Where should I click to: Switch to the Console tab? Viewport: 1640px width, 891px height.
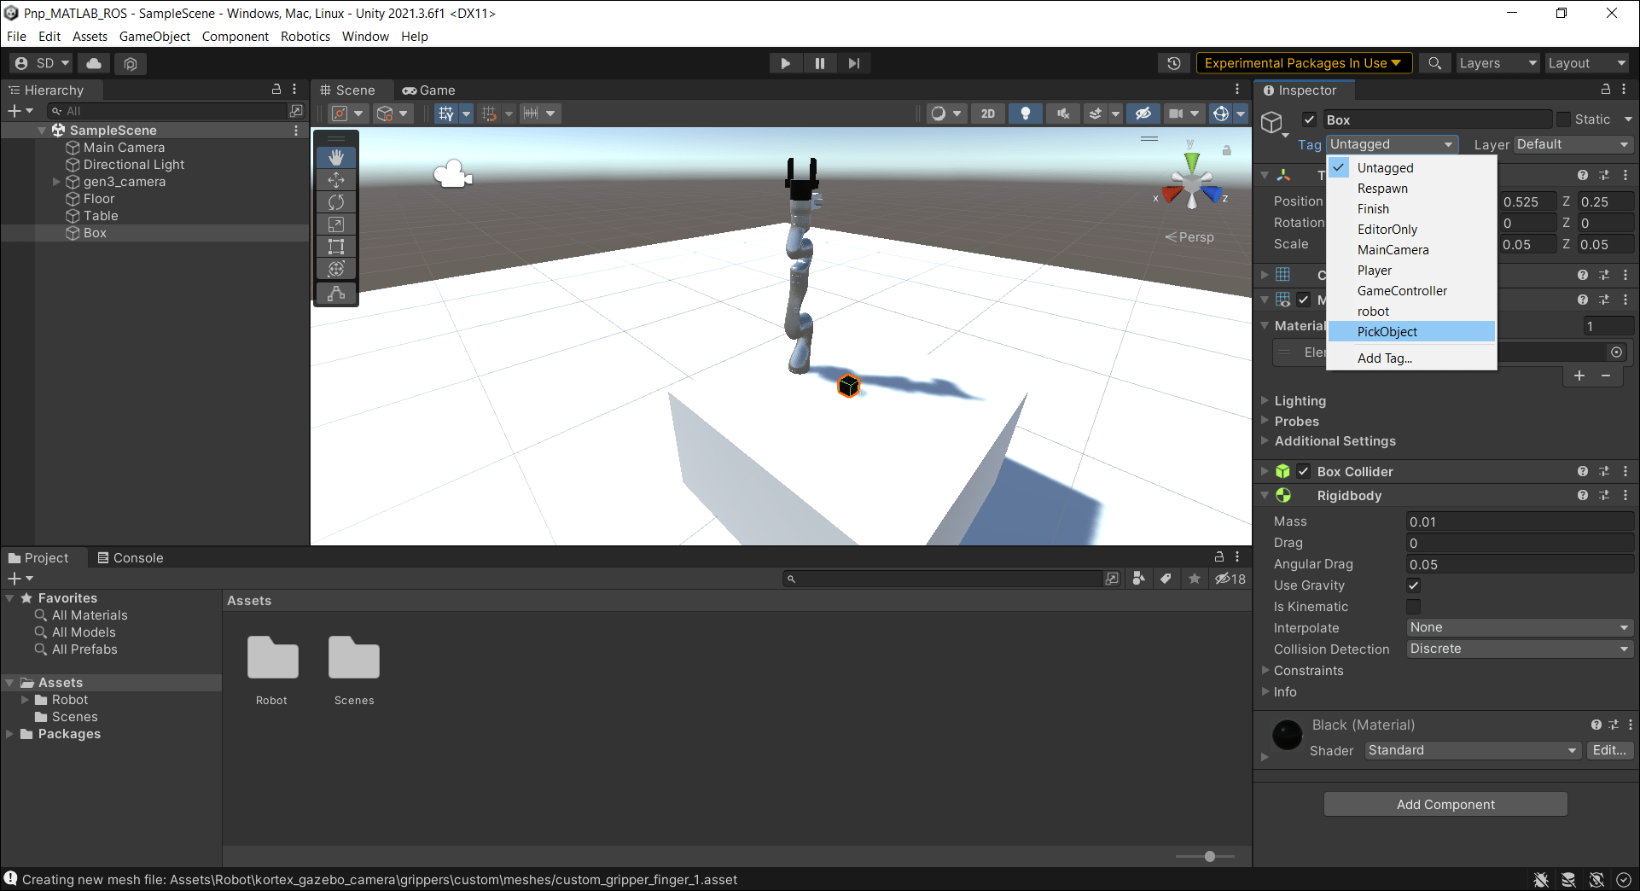pos(130,558)
